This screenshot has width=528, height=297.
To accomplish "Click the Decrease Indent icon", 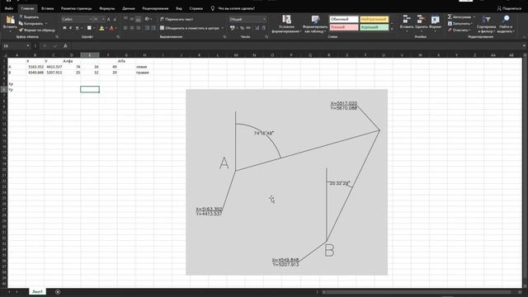I will coord(147,28).
